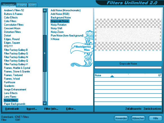Switch to the Presets tab
Viewport: 164px width, 123px height.
tap(22, 5)
